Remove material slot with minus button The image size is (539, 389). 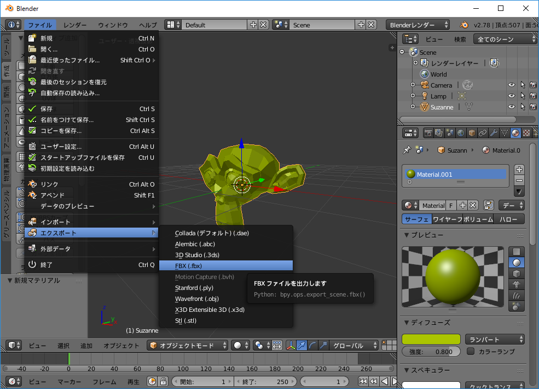pyautogui.click(x=519, y=181)
